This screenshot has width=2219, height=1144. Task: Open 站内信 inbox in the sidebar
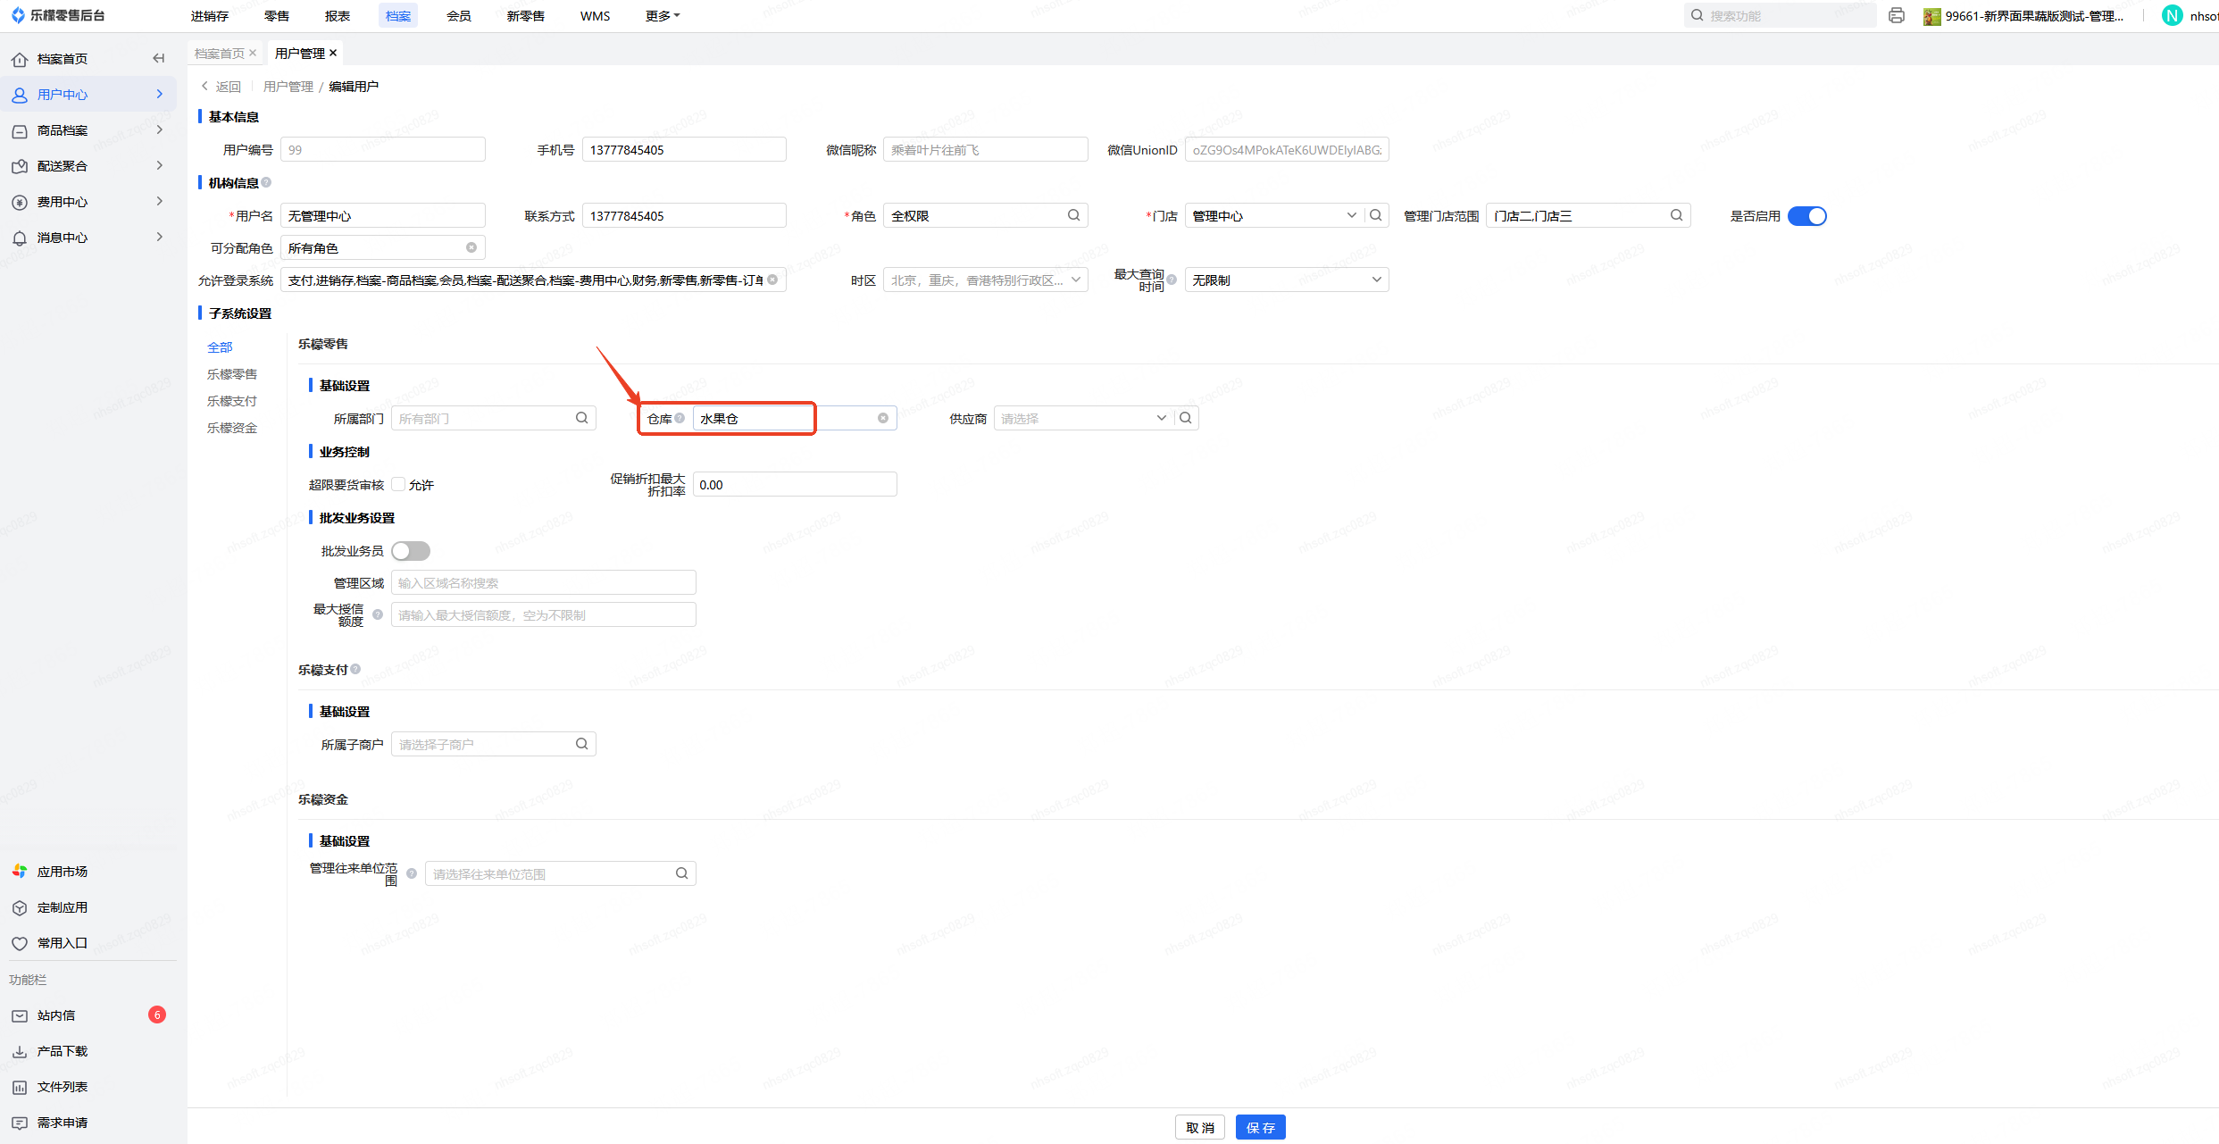(x=56, y=1015)
